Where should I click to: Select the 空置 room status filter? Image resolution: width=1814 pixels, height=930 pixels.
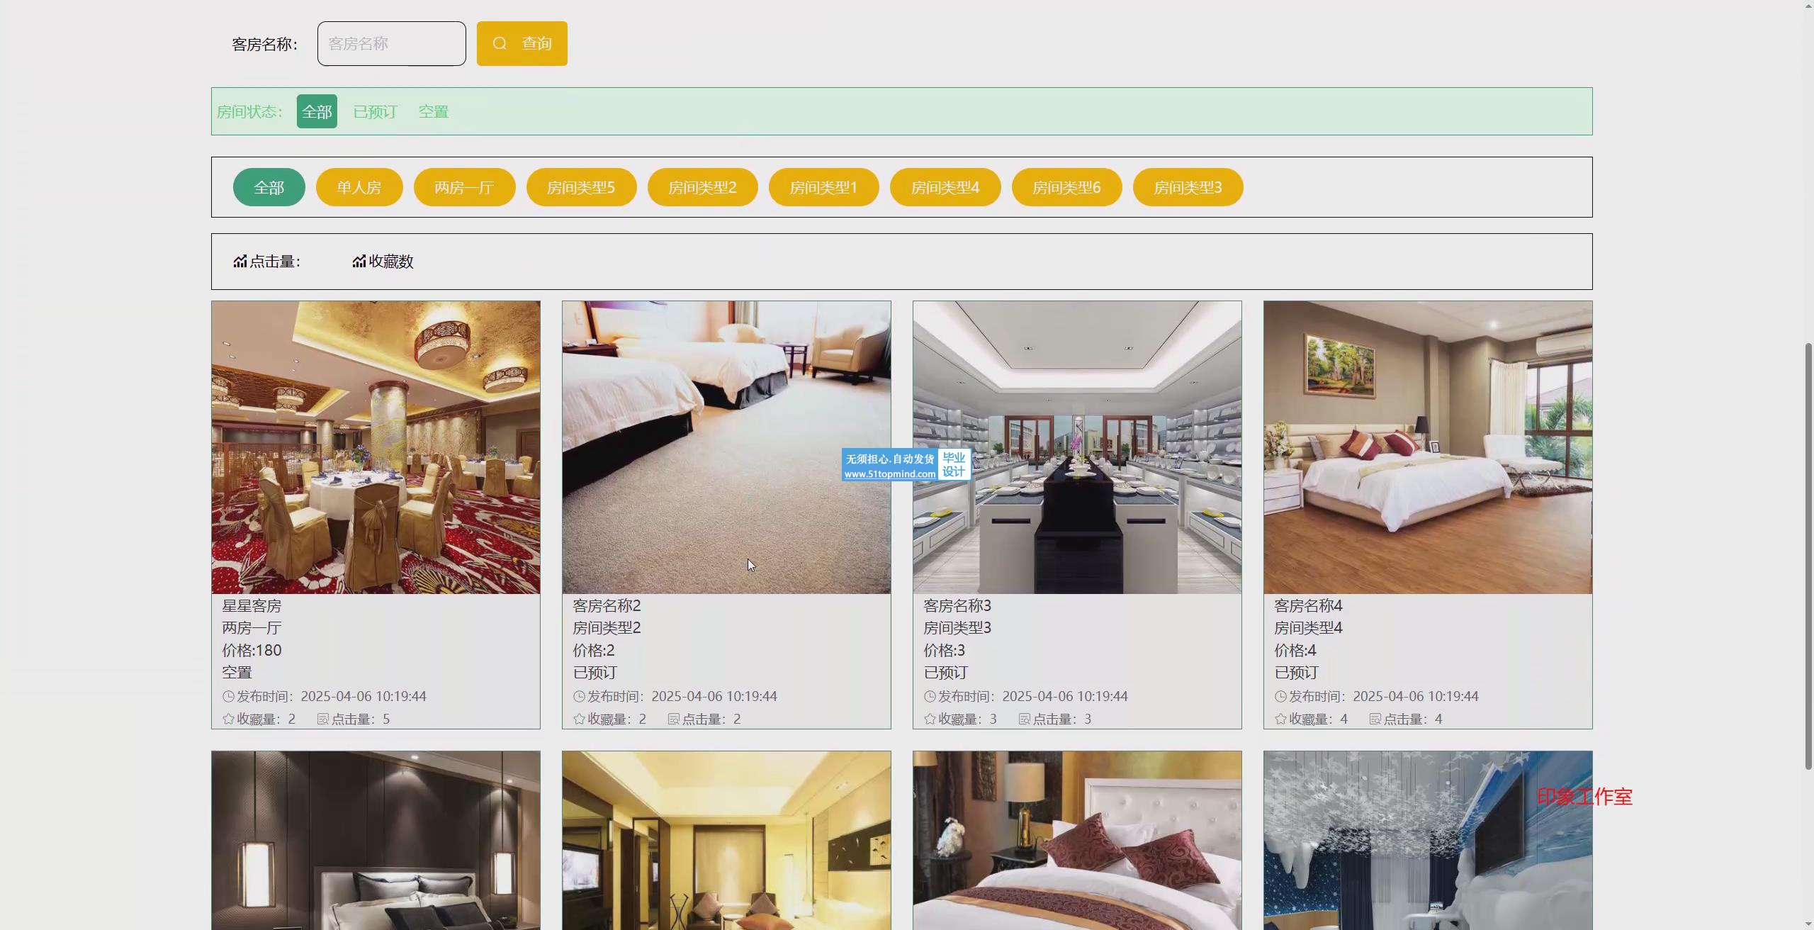point(433,112)
